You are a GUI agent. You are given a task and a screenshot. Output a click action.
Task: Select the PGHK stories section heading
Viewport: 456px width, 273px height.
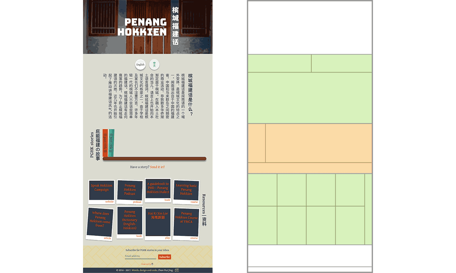pyautogui.click(x=92, y=144)
